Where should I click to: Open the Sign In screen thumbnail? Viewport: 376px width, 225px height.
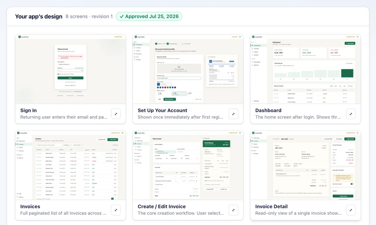pyautogui.click(x=70, y=69)
